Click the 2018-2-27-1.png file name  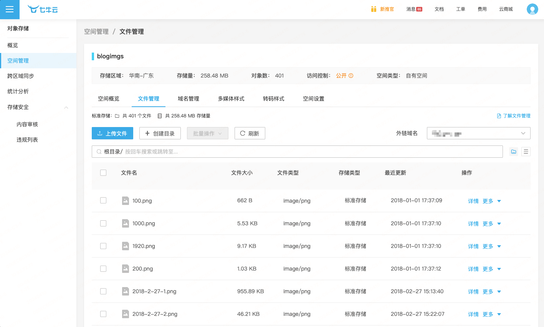point(154,291)
